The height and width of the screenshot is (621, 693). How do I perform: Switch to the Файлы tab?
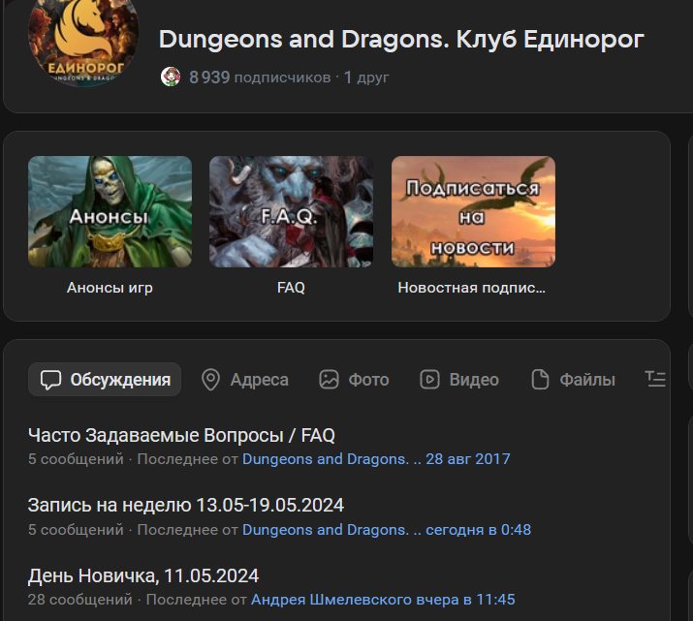click(573, 380)
